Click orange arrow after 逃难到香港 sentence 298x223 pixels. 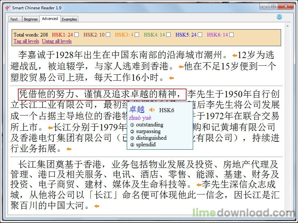point(181,67)
